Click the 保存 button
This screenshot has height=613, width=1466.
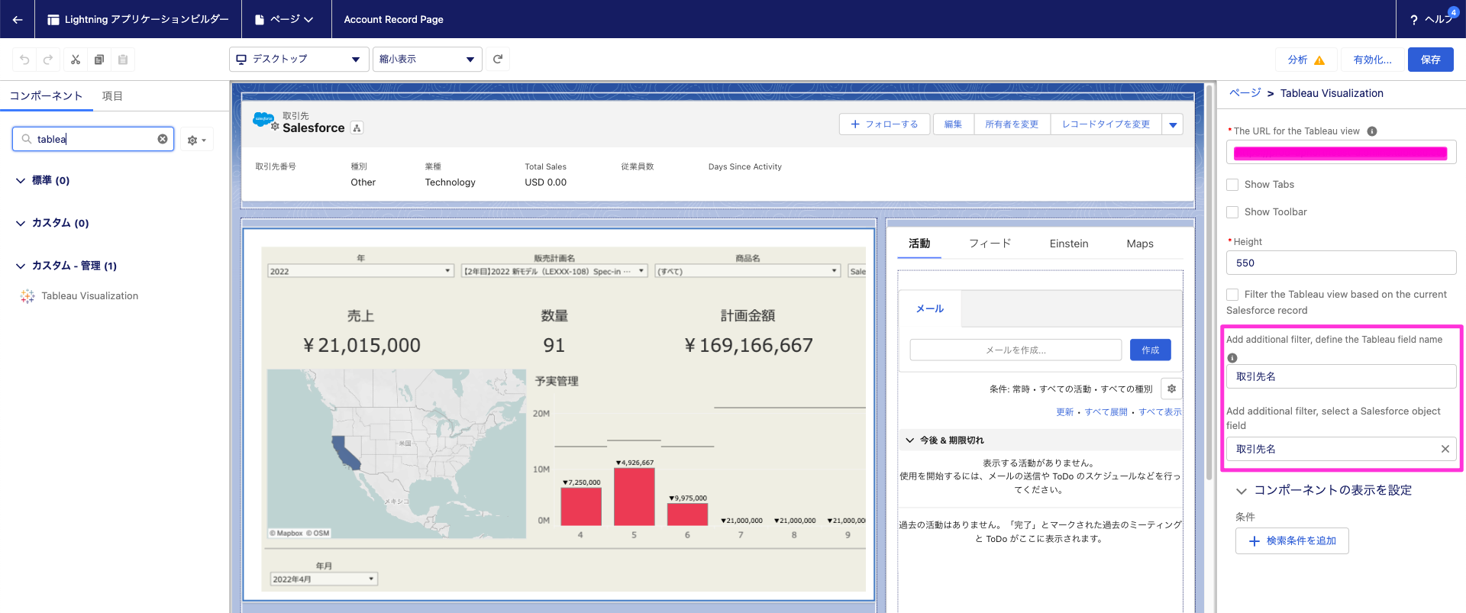(x=1431, y=60)
